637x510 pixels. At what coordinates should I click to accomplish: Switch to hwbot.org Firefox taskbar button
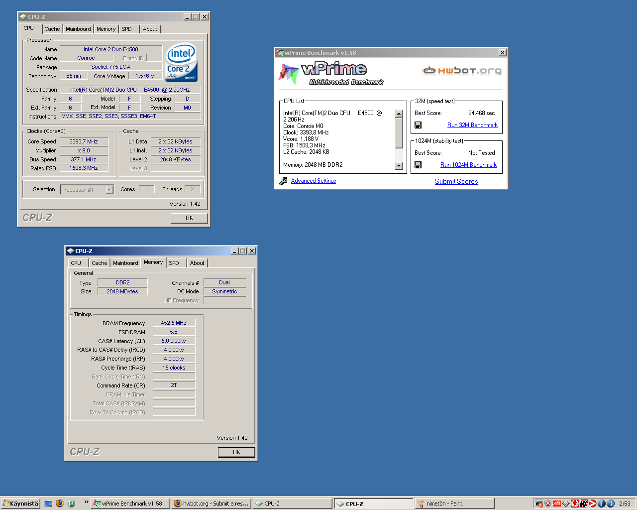coord(212,504)
